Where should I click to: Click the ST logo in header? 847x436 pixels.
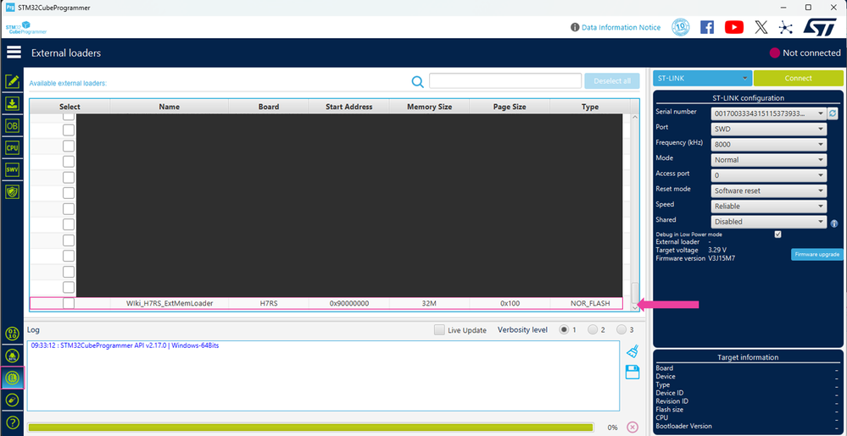pos(821,27)
